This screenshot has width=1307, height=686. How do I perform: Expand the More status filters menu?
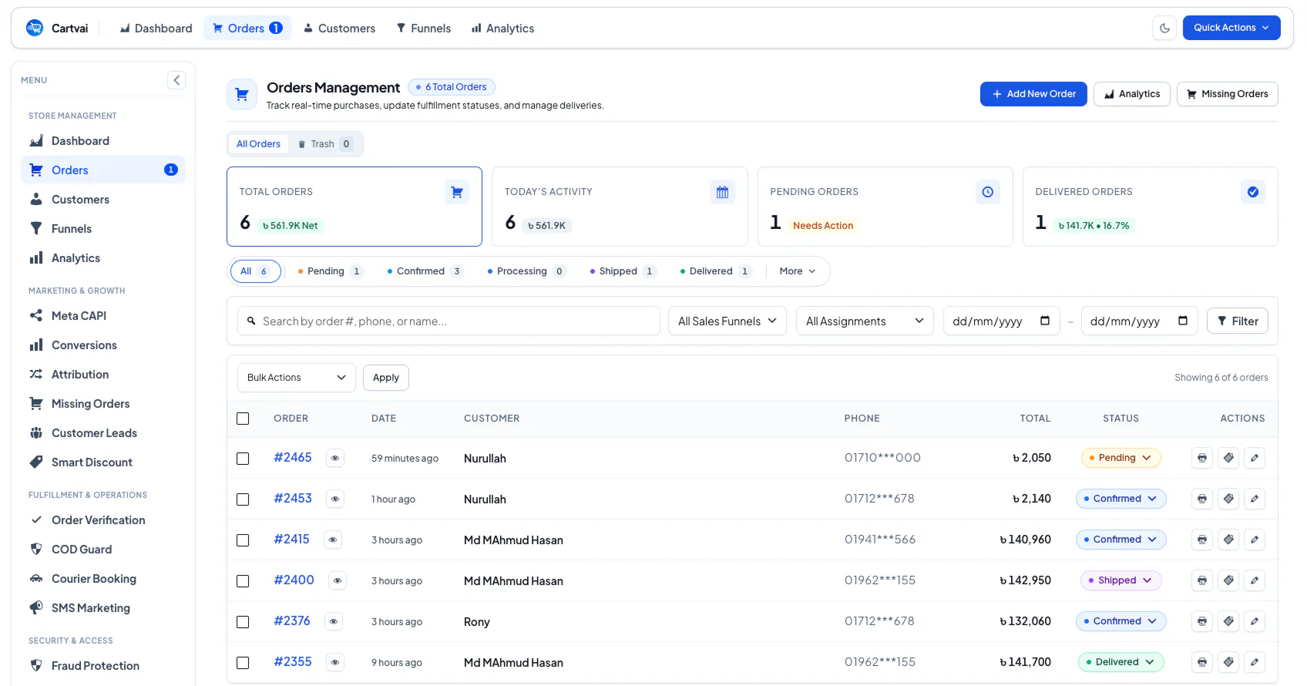tap(797, 271)
